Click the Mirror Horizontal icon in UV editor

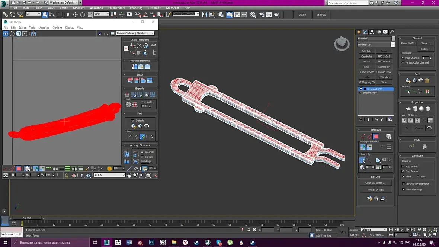point(33,33)
